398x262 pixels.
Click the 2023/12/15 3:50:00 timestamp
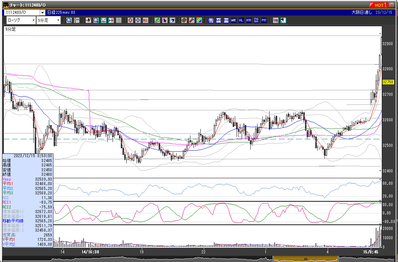[x=33, y=155]
